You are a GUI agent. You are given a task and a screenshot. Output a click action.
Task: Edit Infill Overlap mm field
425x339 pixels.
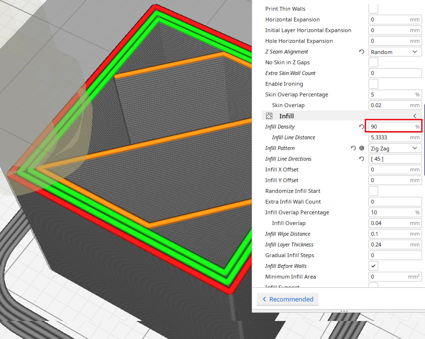point(395,223)
